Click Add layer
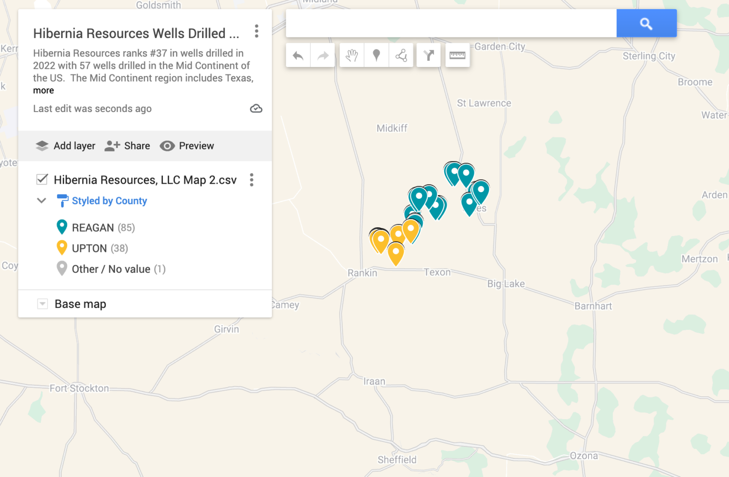The height and width of the screenshot is (477, 729). coord(65,146)
